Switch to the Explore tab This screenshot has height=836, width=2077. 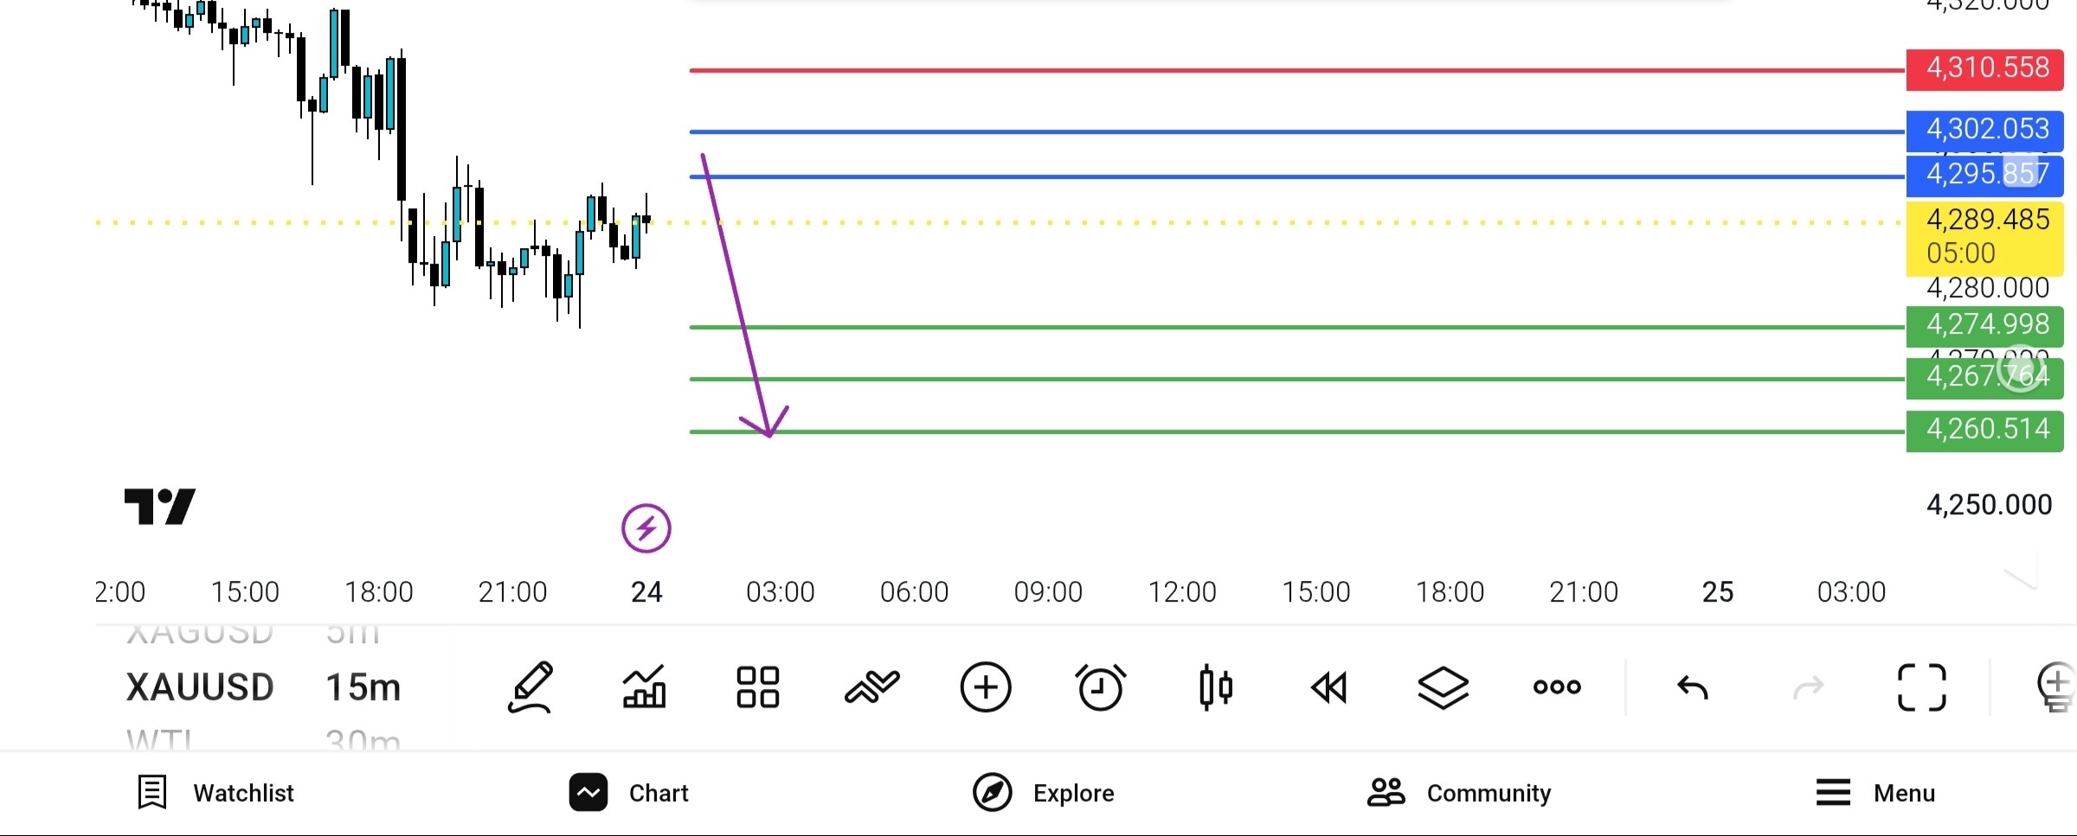1043,793
